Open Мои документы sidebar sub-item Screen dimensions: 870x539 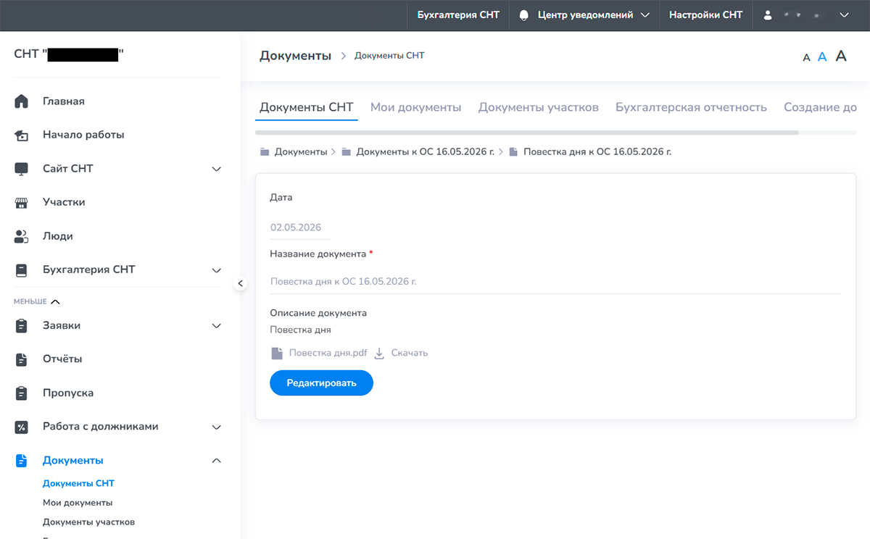point(78,503)
